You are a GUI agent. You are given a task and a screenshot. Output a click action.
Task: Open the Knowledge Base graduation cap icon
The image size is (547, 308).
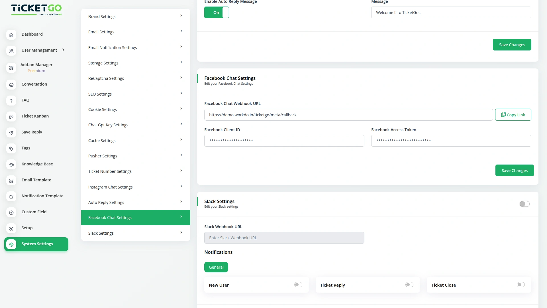point(11,165)
